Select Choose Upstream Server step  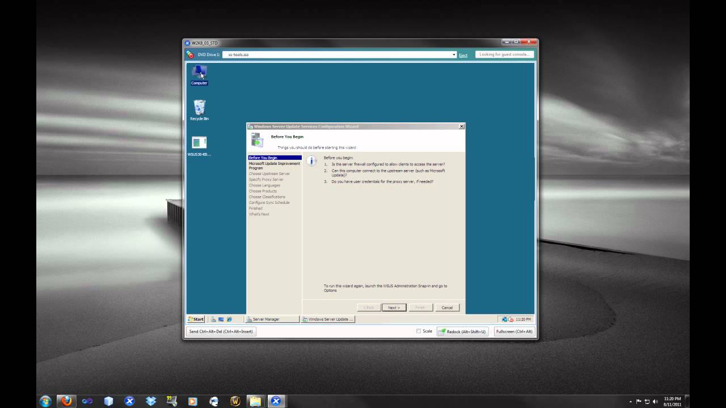pos(269,174)
